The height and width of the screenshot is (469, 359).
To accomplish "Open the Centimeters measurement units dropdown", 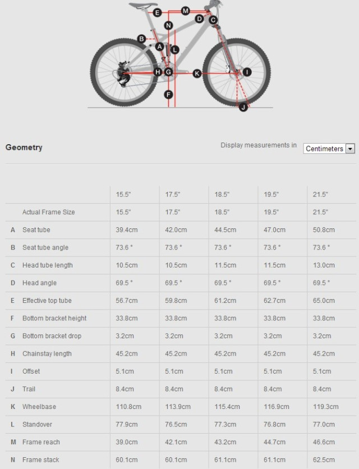I will pyautogui.click(x=329, y=149).
